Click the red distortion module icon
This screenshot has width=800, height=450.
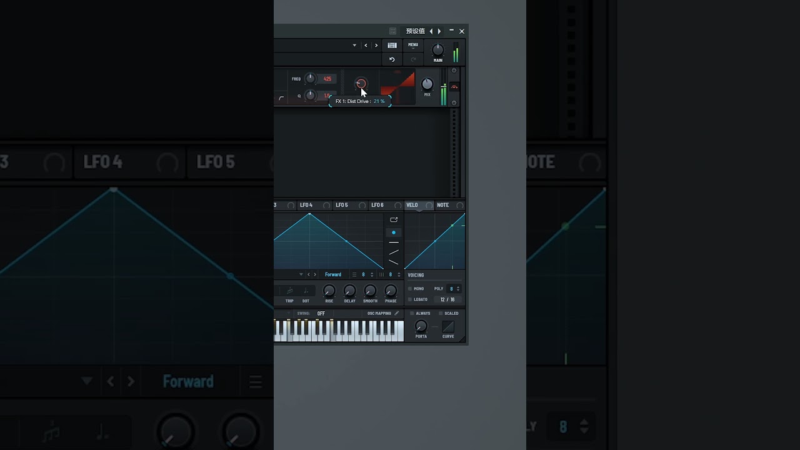[x=454, y=87]
